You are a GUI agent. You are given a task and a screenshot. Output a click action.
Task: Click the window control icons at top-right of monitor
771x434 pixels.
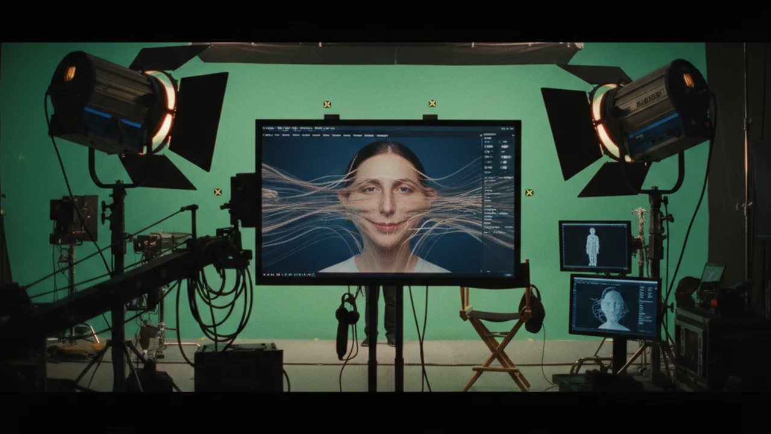tap(507, 128)
